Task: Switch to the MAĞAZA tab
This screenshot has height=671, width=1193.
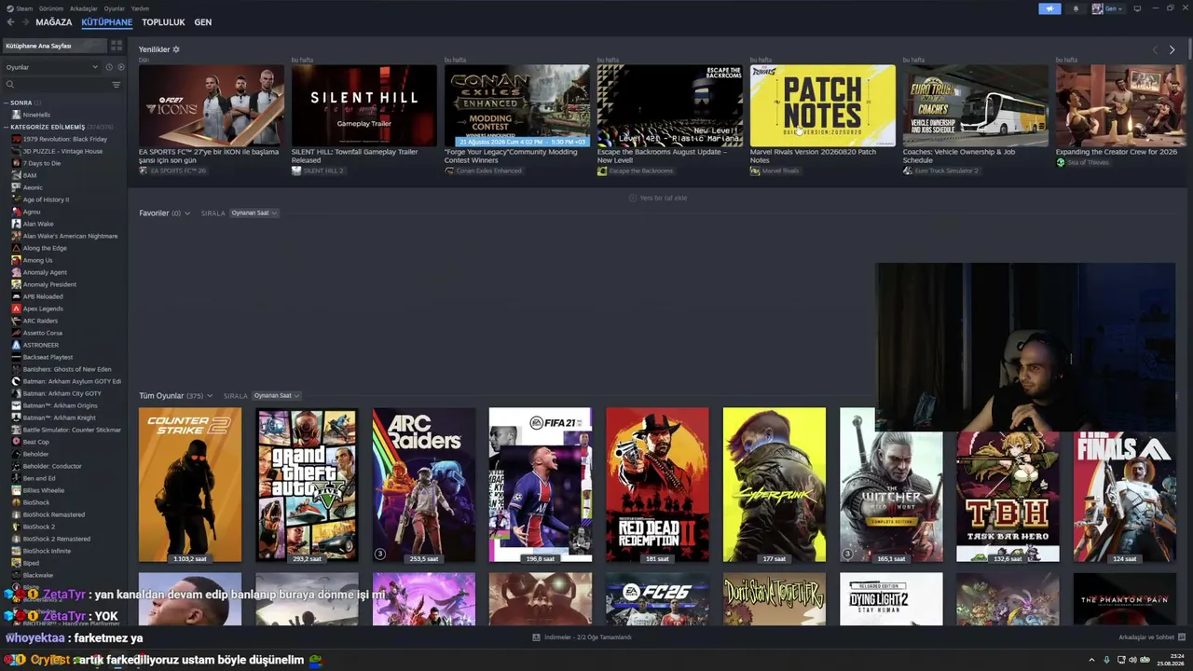Action: [x=54, y=22]
